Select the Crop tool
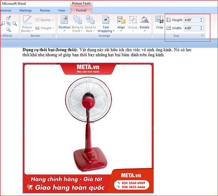 159,22
